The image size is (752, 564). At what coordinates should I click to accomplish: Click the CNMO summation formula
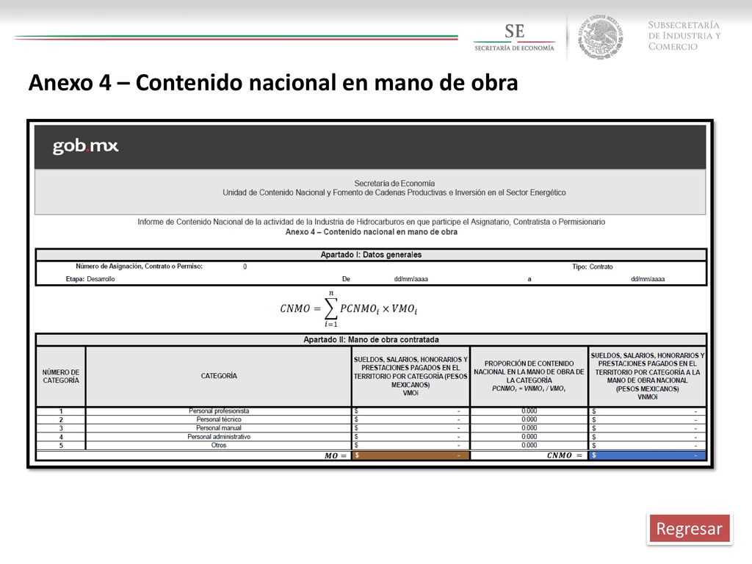tap(349, 308)
